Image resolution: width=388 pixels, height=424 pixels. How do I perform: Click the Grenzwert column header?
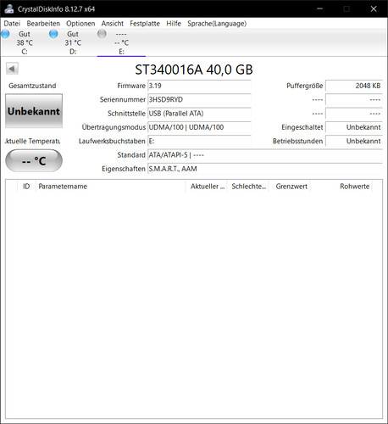pyautogui.click(x=290, y=187)
